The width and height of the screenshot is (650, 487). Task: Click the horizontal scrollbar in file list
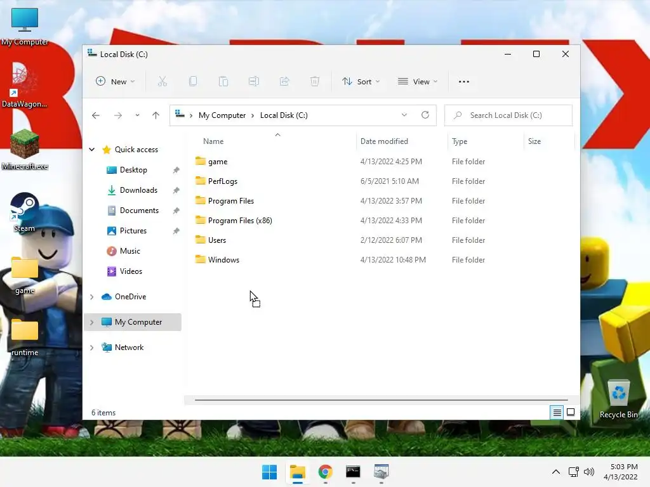pyautogui.click(x=381, y=400)
